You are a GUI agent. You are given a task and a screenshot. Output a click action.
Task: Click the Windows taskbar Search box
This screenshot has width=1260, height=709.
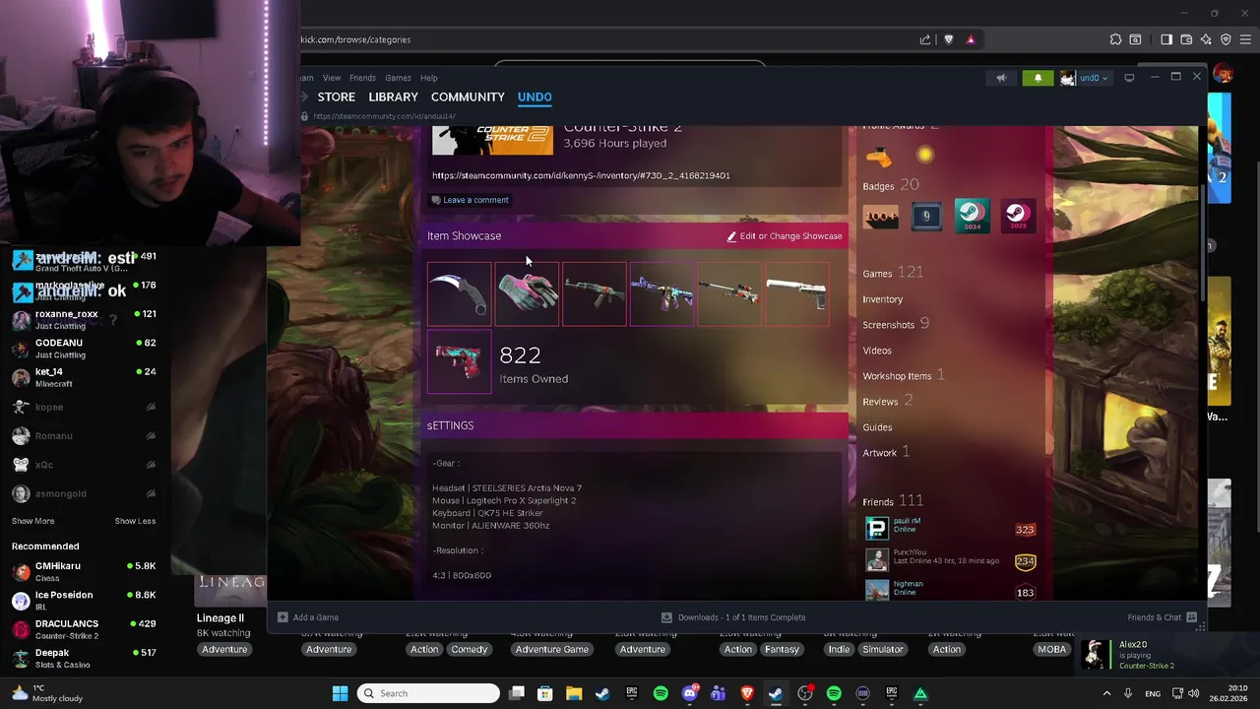[x=427, y=693]
